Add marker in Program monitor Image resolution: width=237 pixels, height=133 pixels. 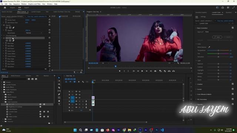pos(120,71)
